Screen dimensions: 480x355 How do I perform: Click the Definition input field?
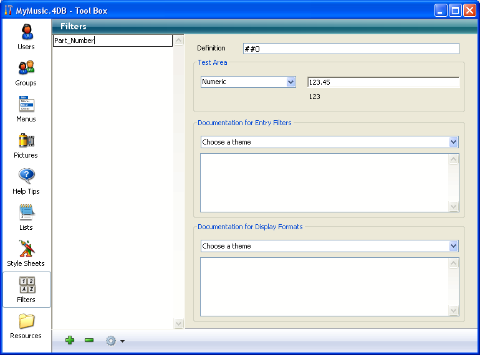pyautogui.click(x=350, y=49)
